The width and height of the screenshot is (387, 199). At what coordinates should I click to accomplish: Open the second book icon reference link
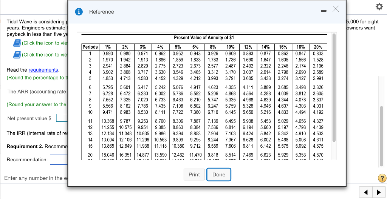pyautogui.click(x=17, y=54)
